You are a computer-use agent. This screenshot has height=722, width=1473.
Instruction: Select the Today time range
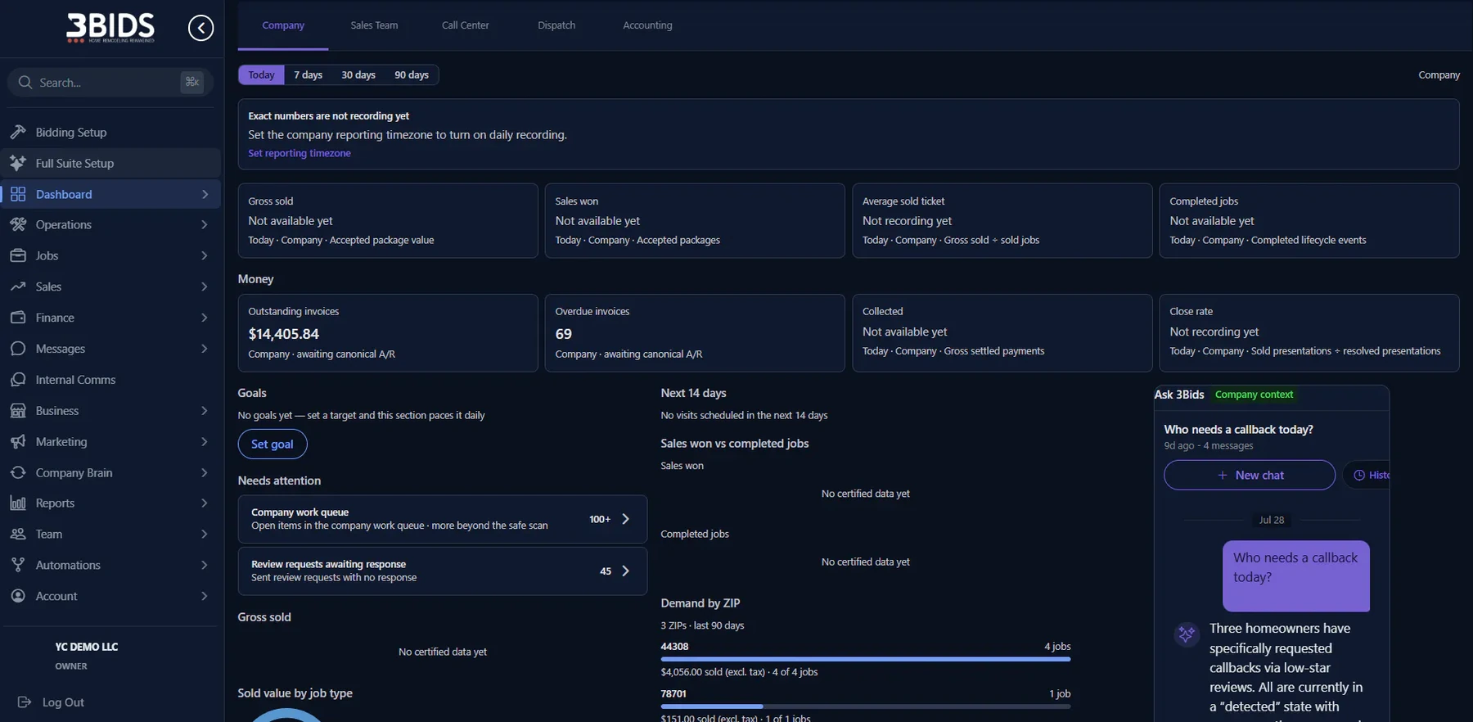pyautogui.click(x=262, y=74)
